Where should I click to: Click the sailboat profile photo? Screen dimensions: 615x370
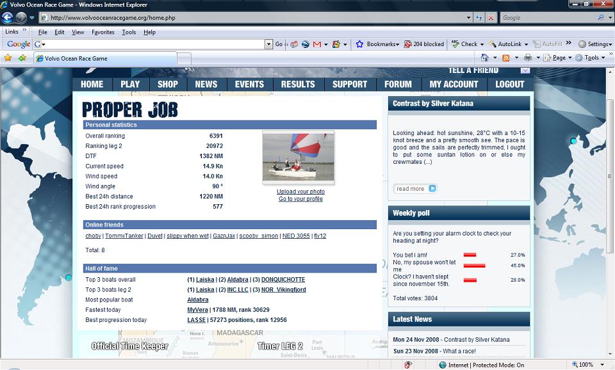299,157
